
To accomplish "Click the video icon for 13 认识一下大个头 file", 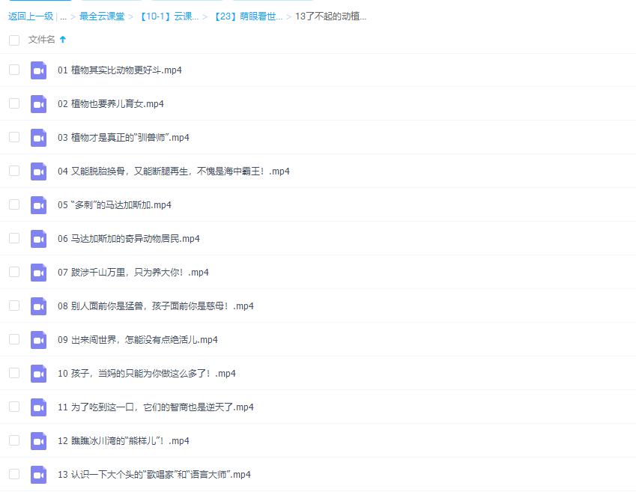I will (x=38, y=474).
